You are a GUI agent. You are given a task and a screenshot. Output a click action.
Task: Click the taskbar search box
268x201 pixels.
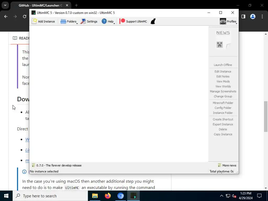50,196
